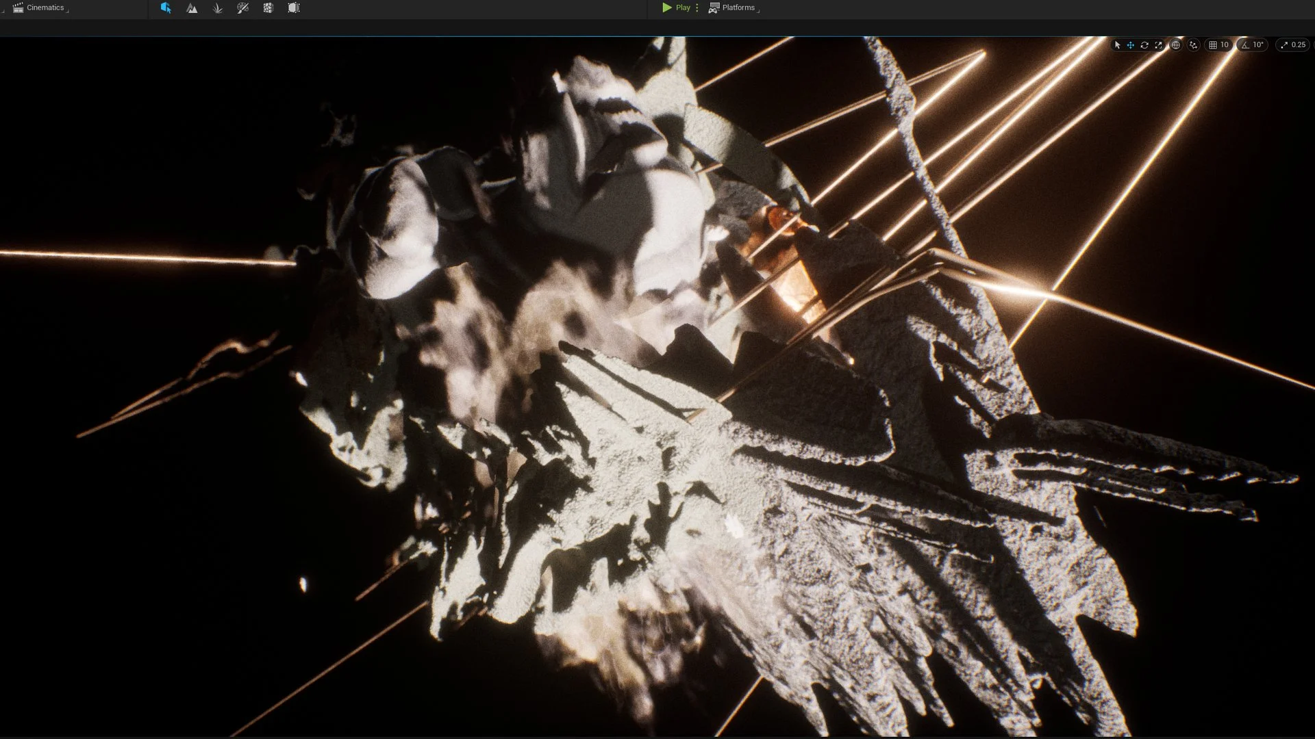This screenshot has width=1315, height=739.
Task: Select the Translate move gizmo tool
Action: tap(1131, 45)
